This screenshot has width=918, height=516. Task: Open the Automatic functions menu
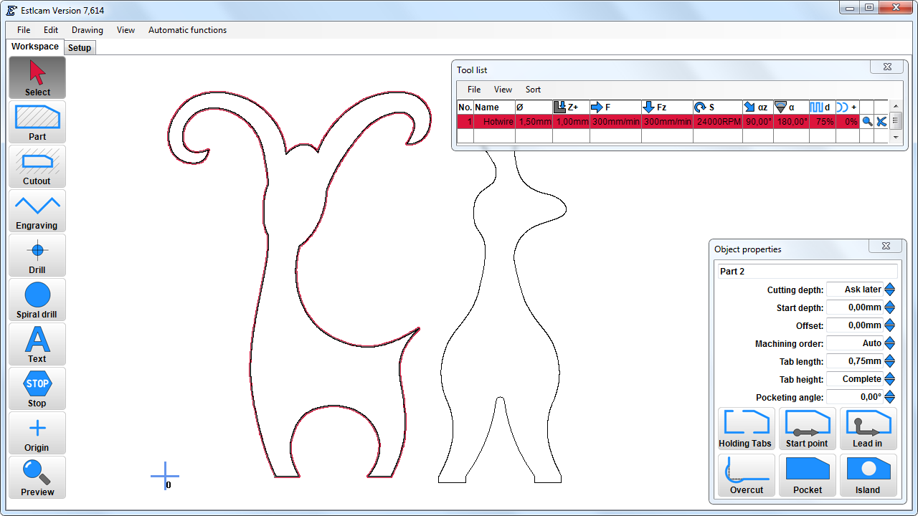pos(187,30)
